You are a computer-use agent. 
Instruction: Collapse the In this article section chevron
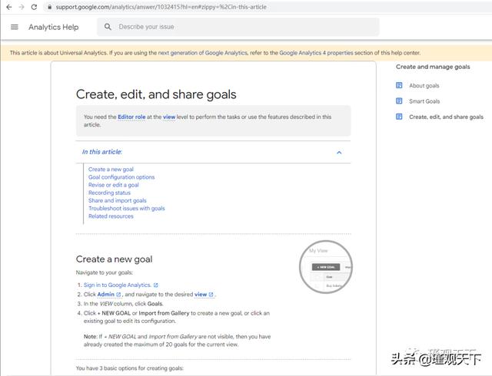coord(339,152)
